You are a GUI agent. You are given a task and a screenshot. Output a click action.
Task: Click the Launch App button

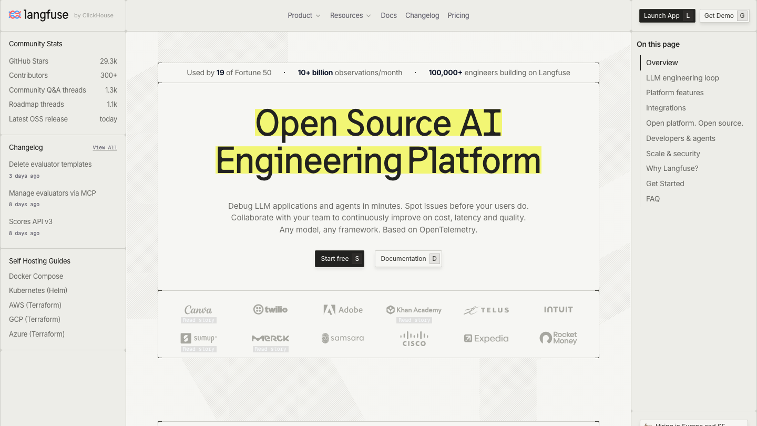coord(667,16)
